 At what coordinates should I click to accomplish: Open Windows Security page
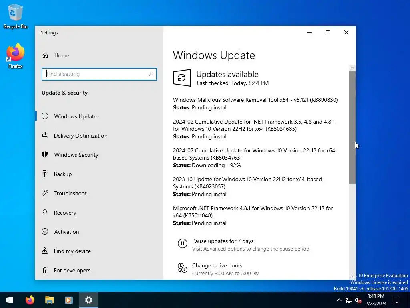tap(99, 154)
